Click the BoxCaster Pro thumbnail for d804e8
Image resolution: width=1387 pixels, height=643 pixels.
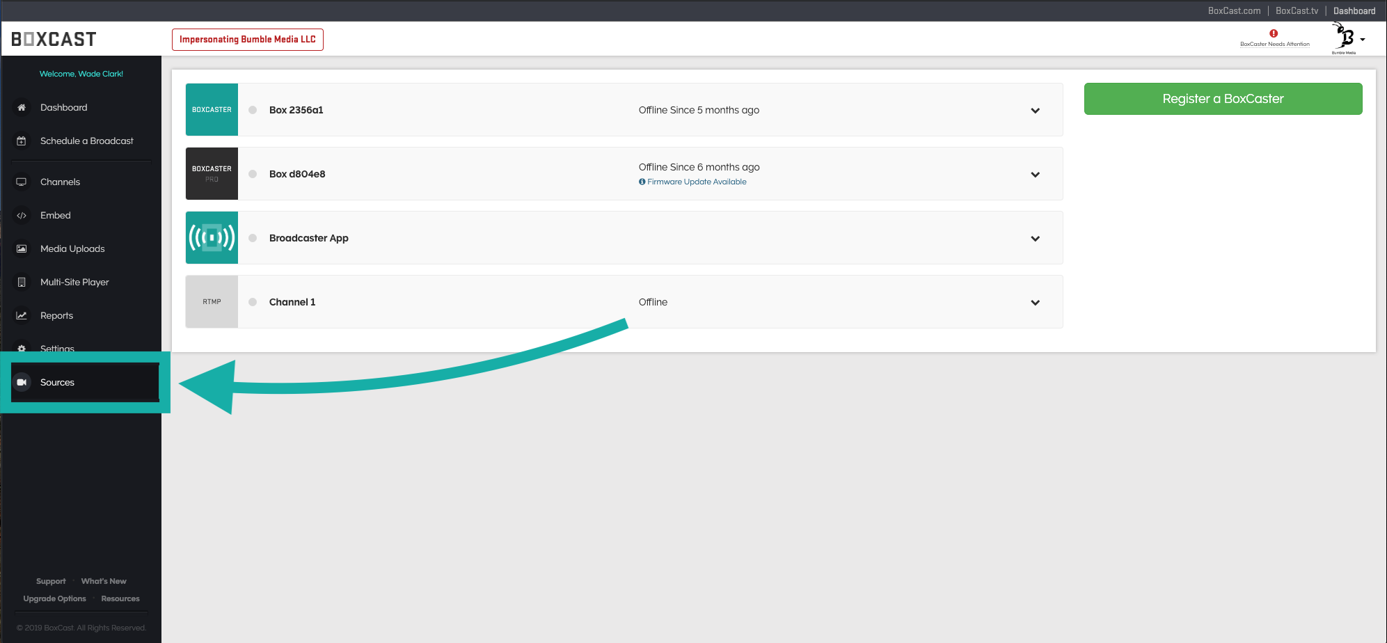(x=212, y=174)
